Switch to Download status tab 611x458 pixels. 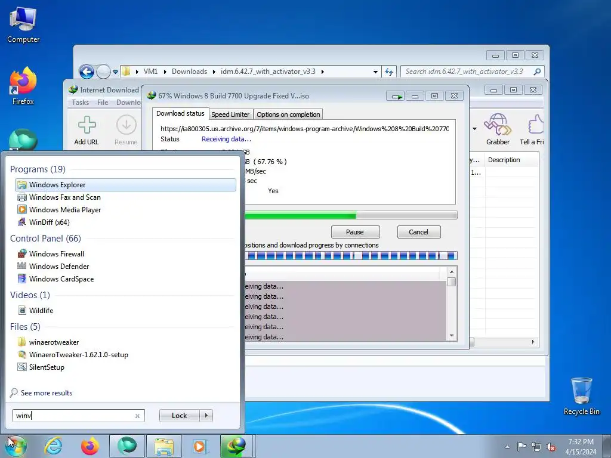(x=180, y=113)
